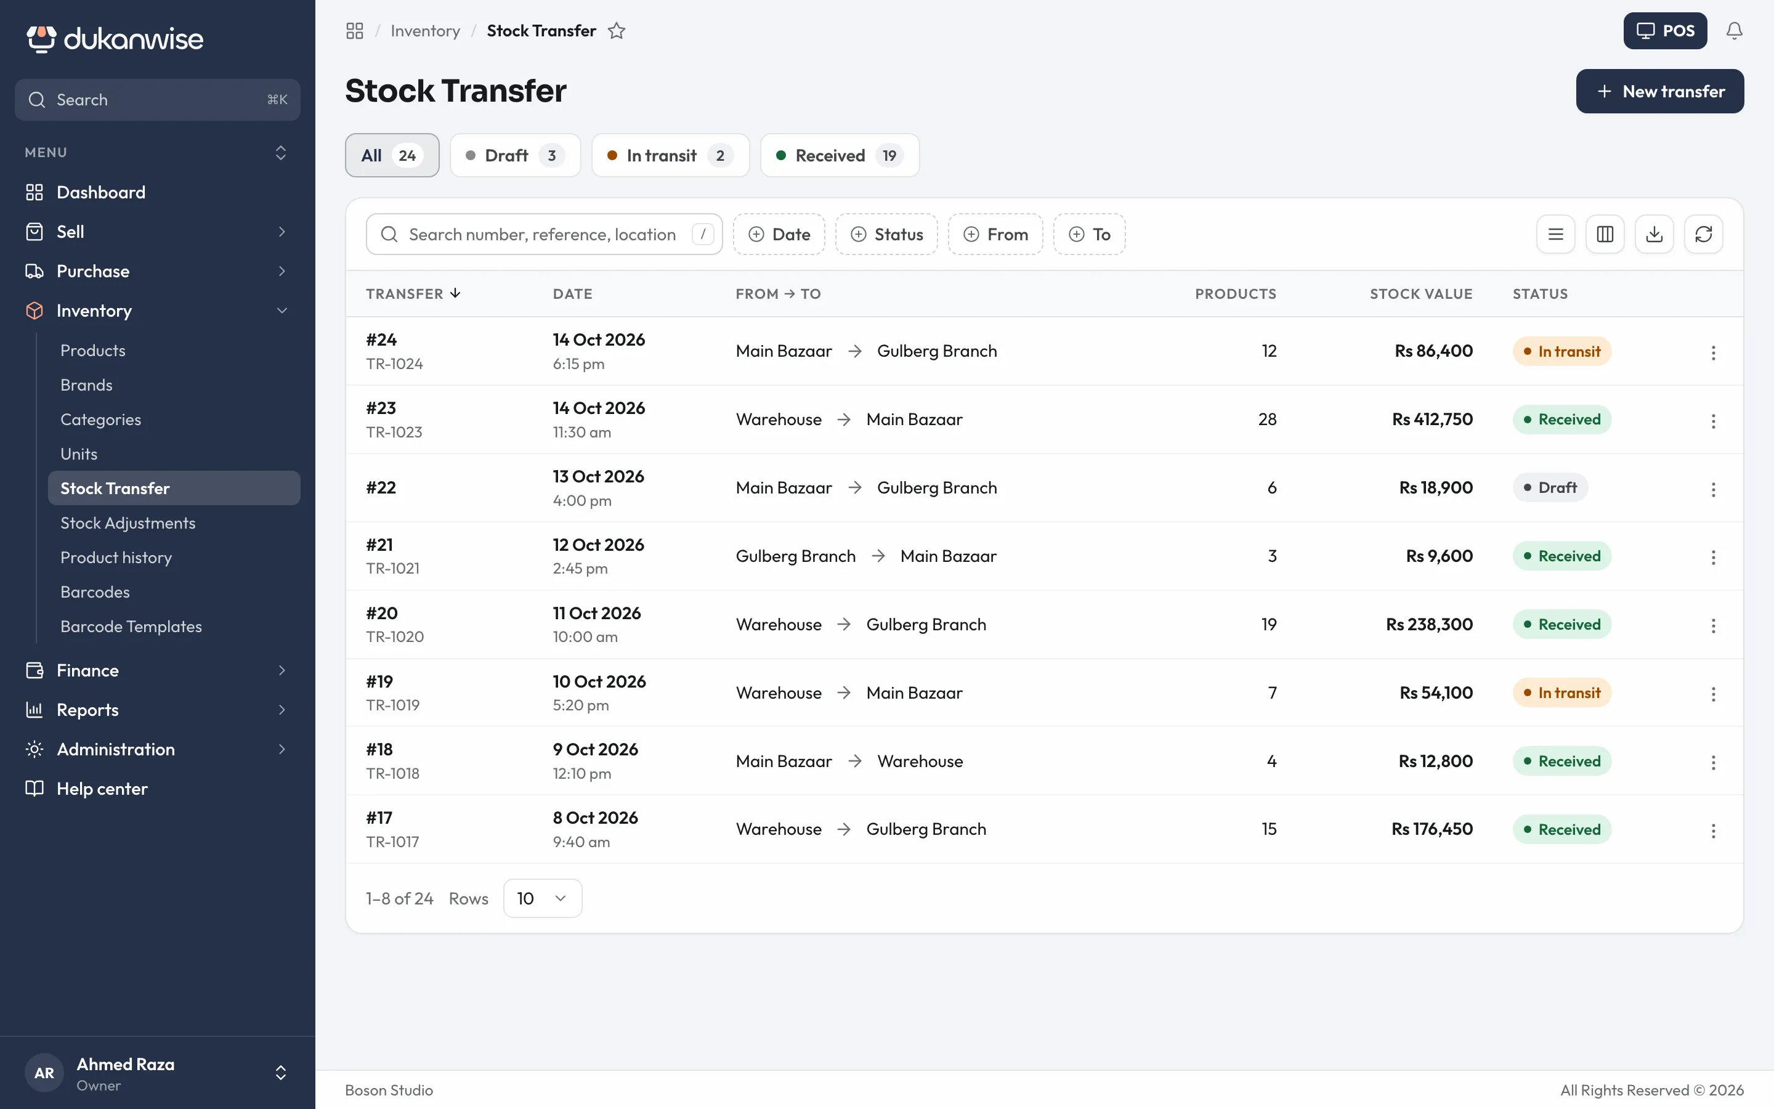Image resolution: width=1774 pixels, height=1109 pixels.
Task: Click Gulberg Branch origin in row #21
Action: pos(795,556)
